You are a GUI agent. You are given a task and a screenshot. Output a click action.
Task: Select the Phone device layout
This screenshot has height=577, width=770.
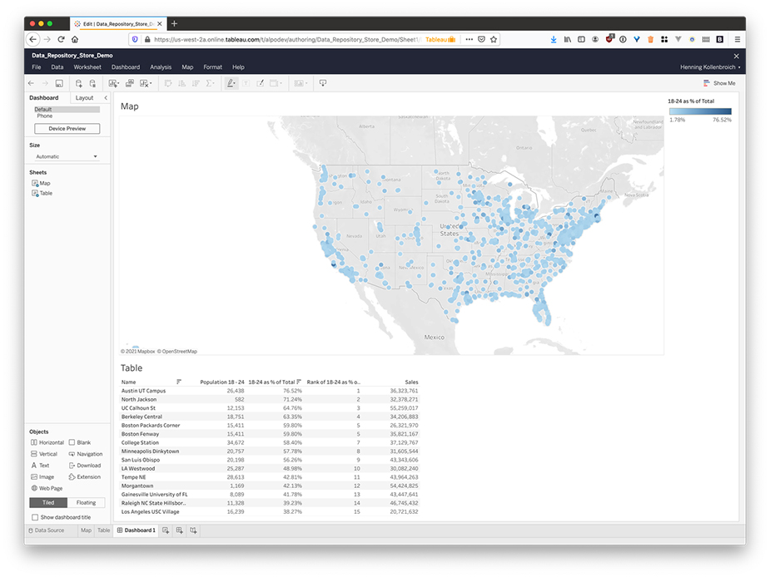coord(45,116)
